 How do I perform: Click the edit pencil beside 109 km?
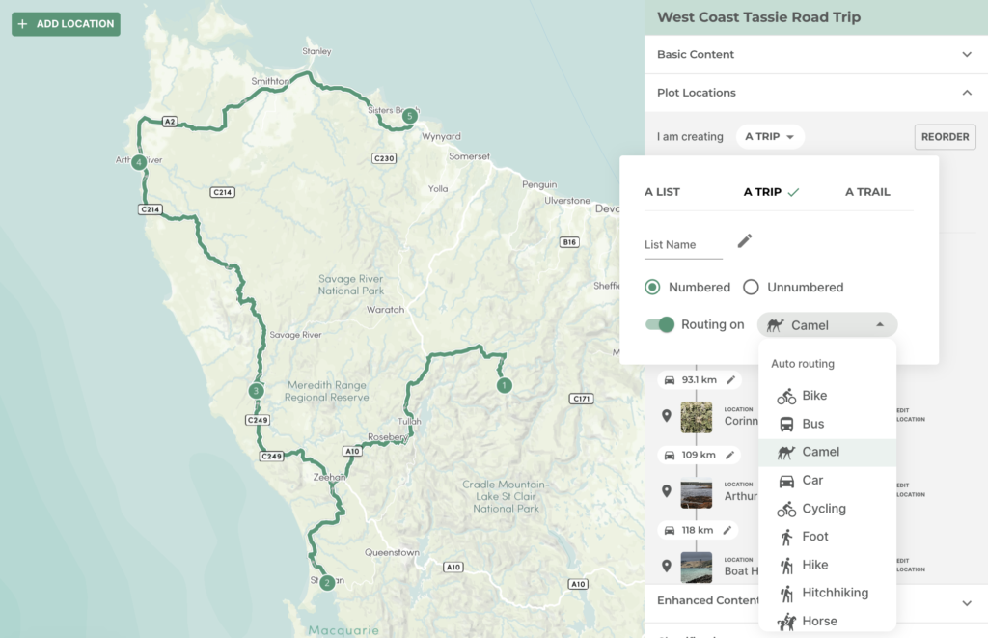[x=730, y=455]
